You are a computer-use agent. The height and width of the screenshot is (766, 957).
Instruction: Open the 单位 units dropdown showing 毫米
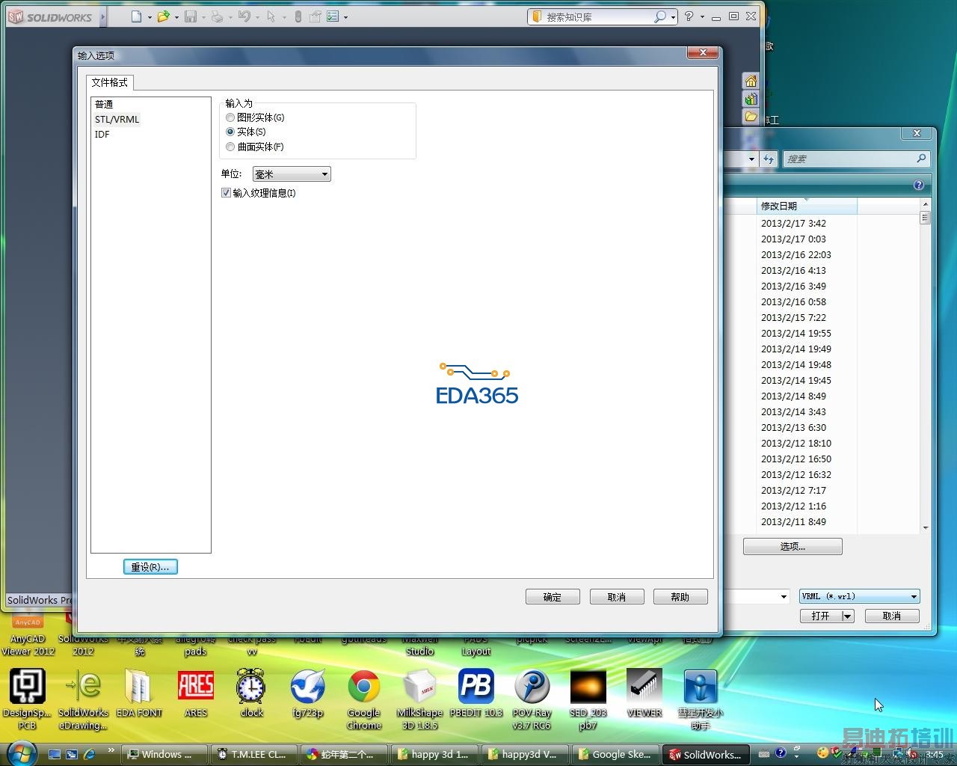pos(292,174)
